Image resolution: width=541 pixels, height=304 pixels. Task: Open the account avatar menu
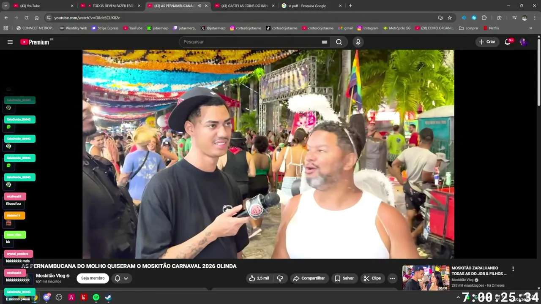pyautogui.click(x=523, y=42)
